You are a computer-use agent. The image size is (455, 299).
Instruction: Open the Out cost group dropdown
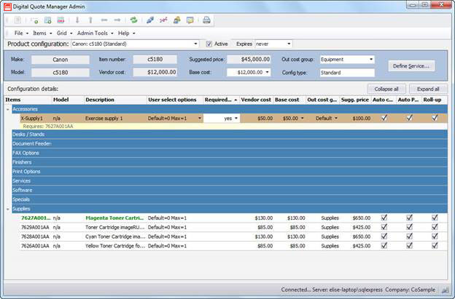point(370,60)
